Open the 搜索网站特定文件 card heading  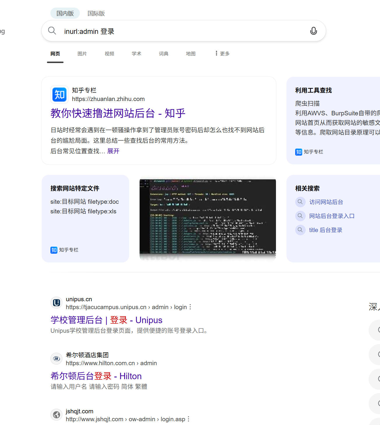[x=75, y=188]
